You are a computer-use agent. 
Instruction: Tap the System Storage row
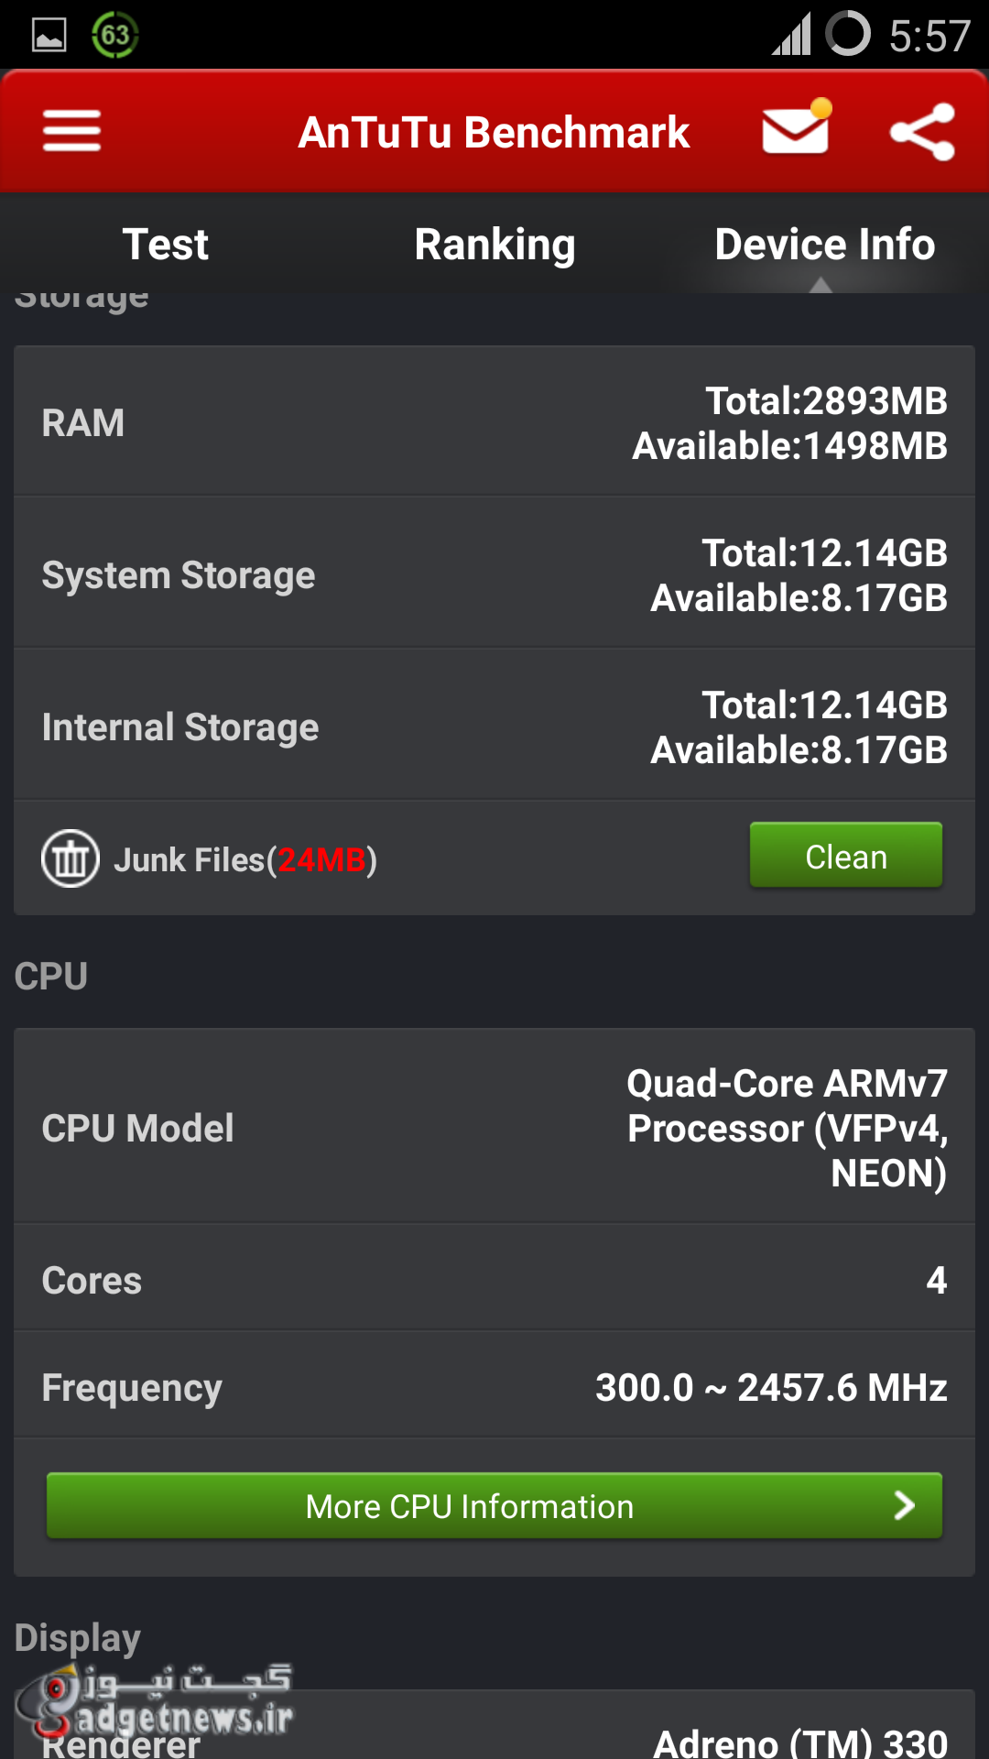coord(494,574)
